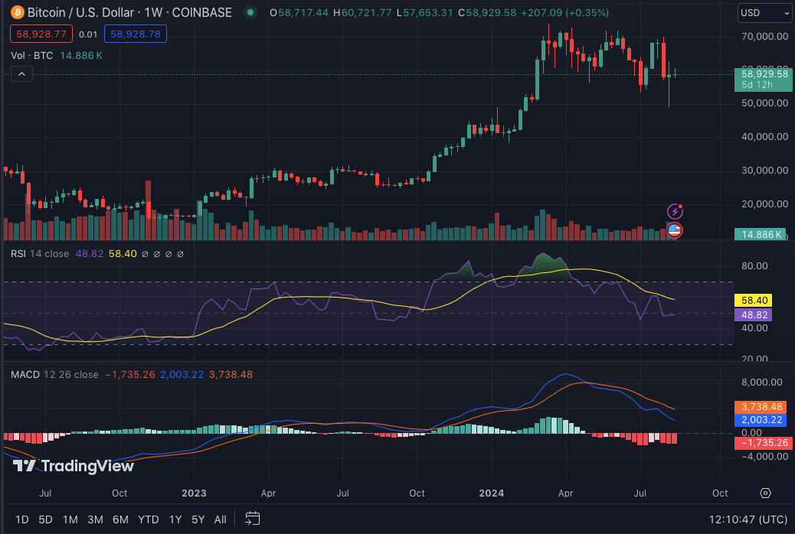Click the TradingView logo
The width and height of the screenshot is (795, 534).
(x=74, y=466)
